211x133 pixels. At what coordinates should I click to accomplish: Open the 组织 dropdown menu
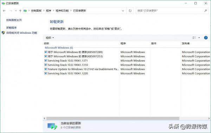coord(50,38)
